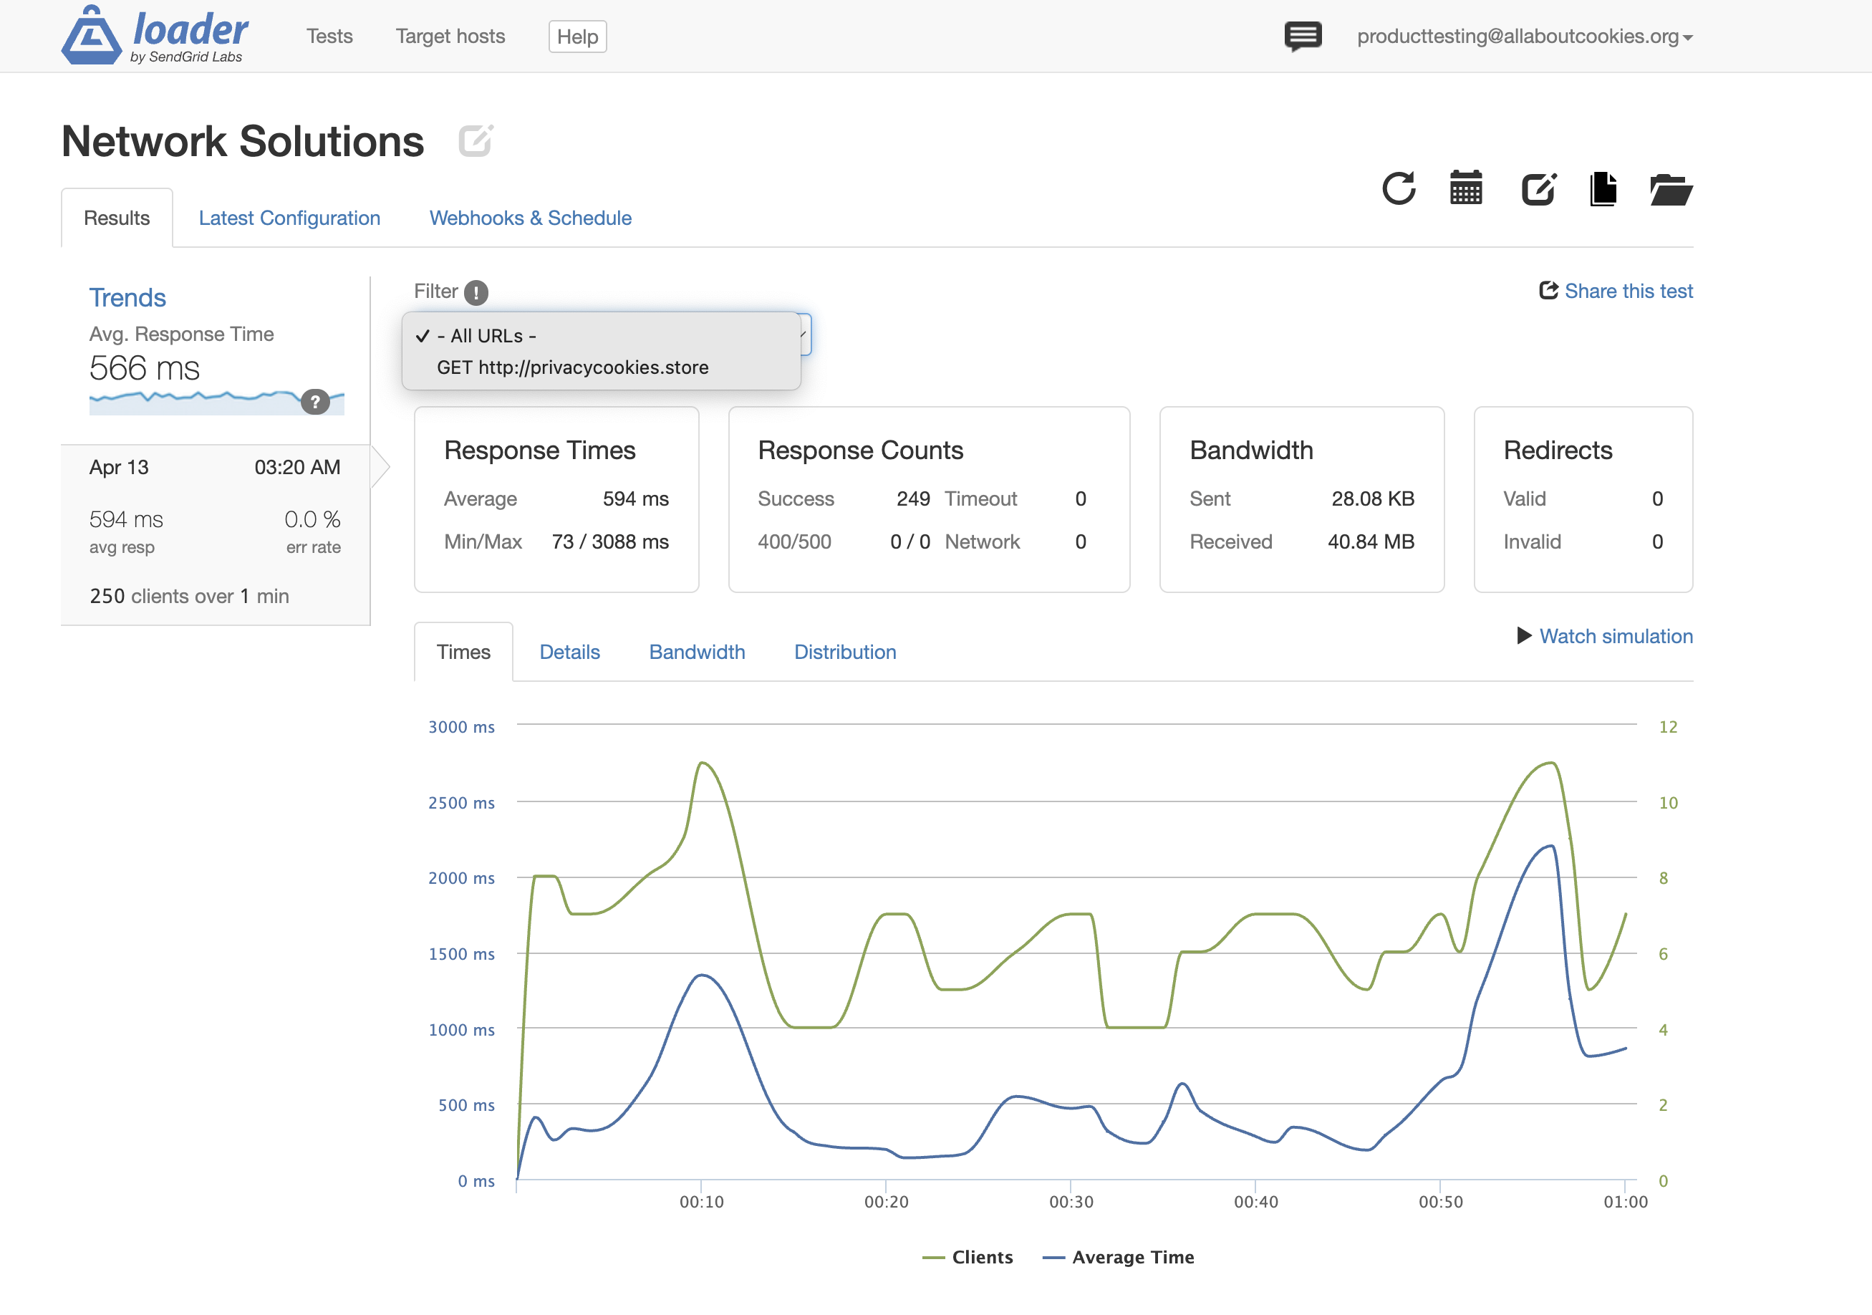Select the Apr 13 03:20 AM run
Screen dimensions: 1872x1315
[216, 535]
